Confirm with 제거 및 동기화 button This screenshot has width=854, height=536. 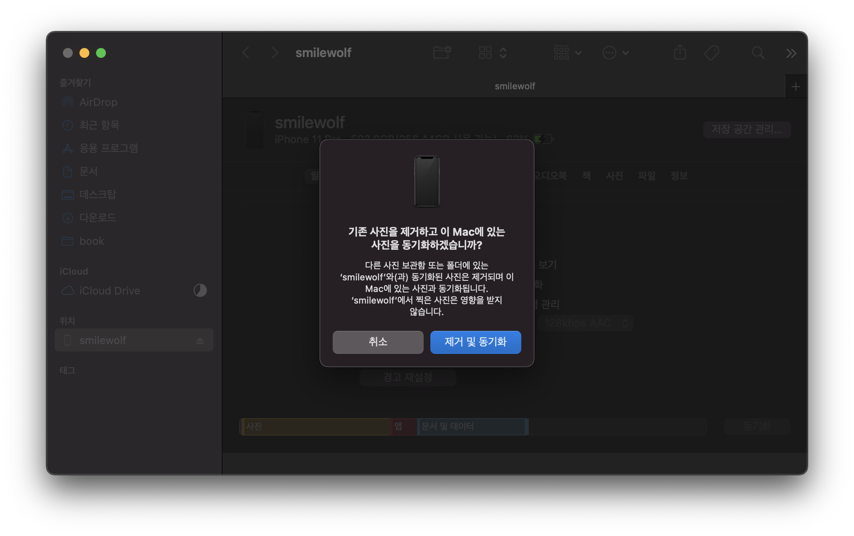point(475,342)
